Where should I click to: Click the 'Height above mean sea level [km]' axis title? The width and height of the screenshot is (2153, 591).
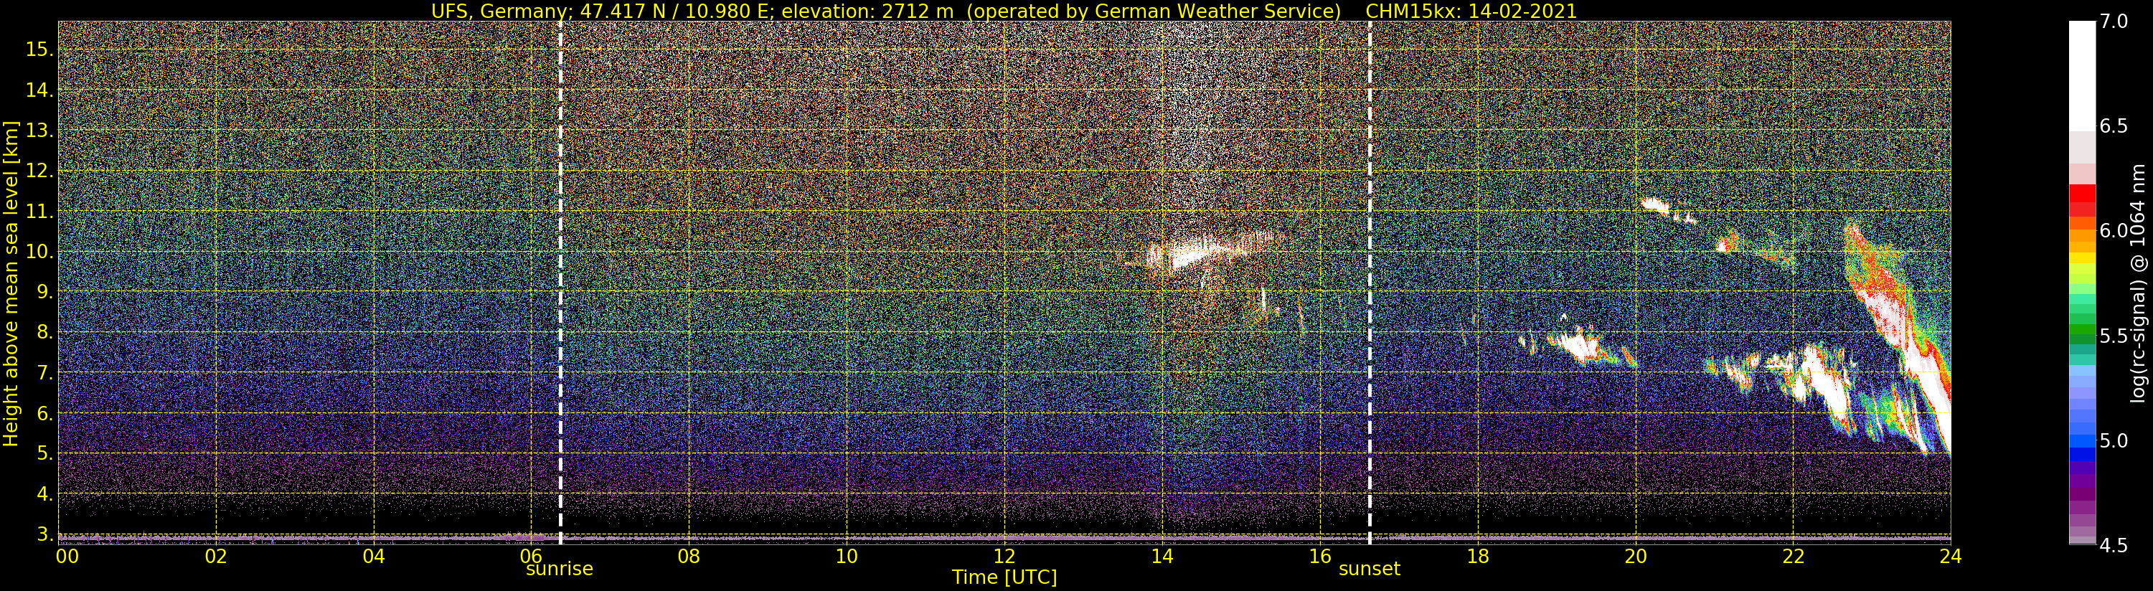click(x=11, y=283)
